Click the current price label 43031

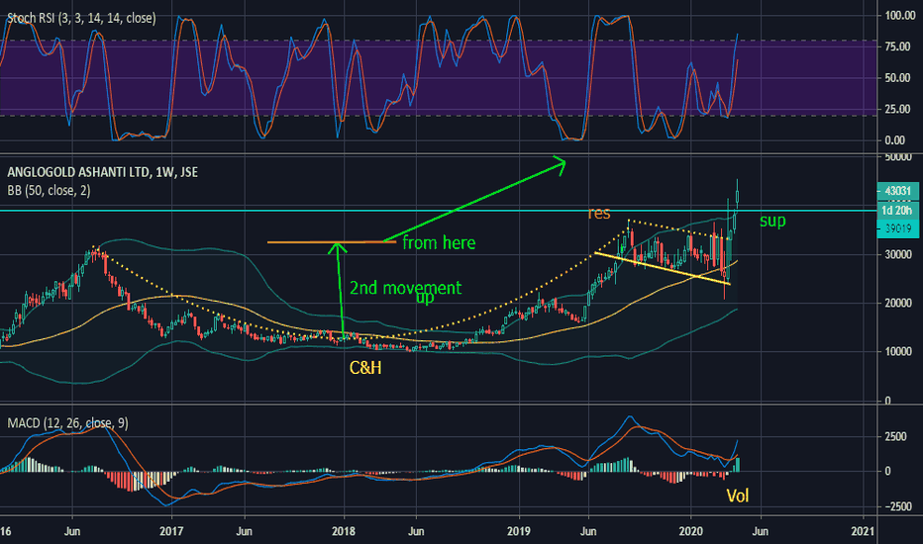(897, 191)
